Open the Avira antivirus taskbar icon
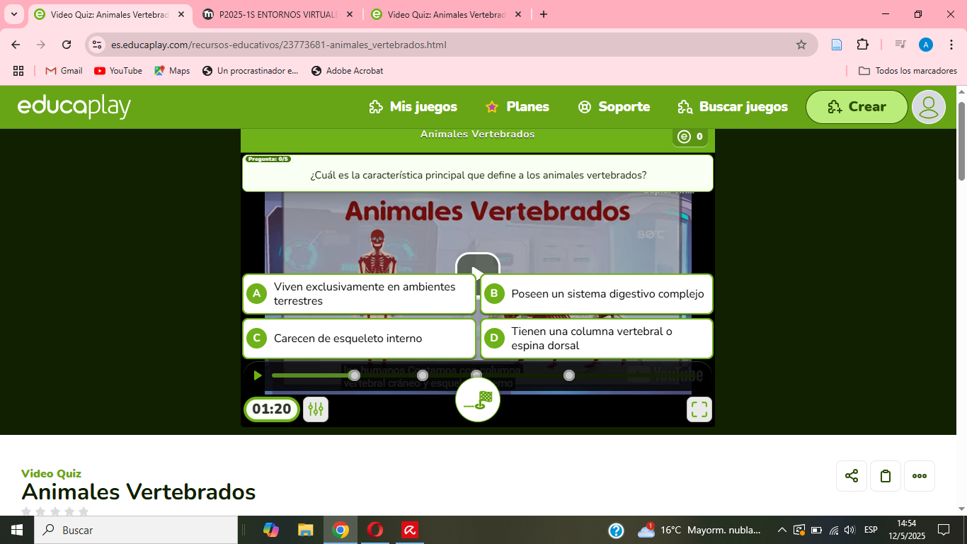 (x=410, y=530)
